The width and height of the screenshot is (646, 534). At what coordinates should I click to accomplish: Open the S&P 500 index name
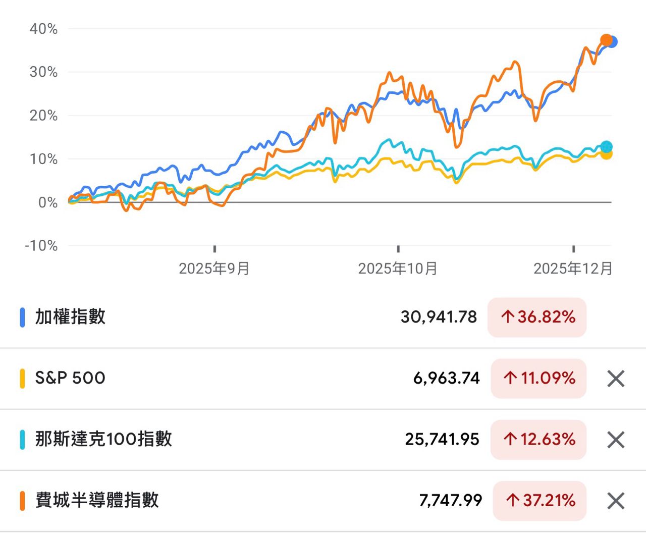(x=70, y=378)
